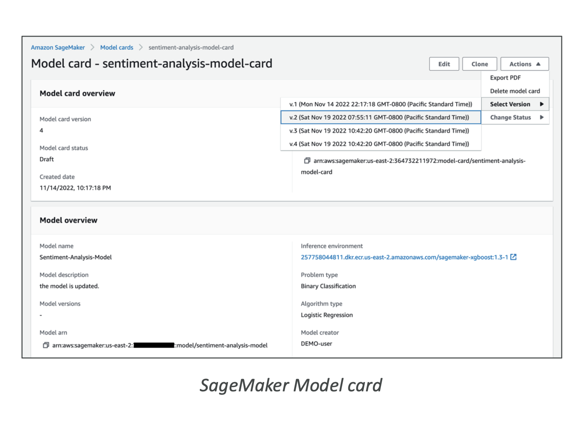
Task: Choose Export PDF from Actions menu
Action: 505,78
